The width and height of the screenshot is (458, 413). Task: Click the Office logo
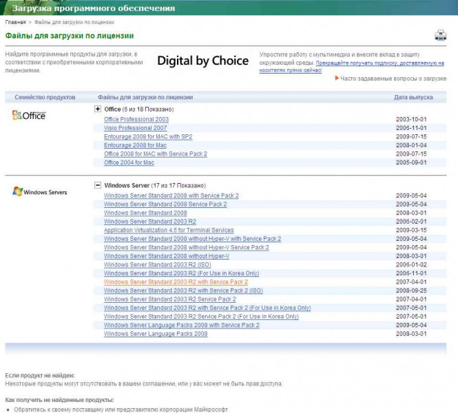(29, 115)
